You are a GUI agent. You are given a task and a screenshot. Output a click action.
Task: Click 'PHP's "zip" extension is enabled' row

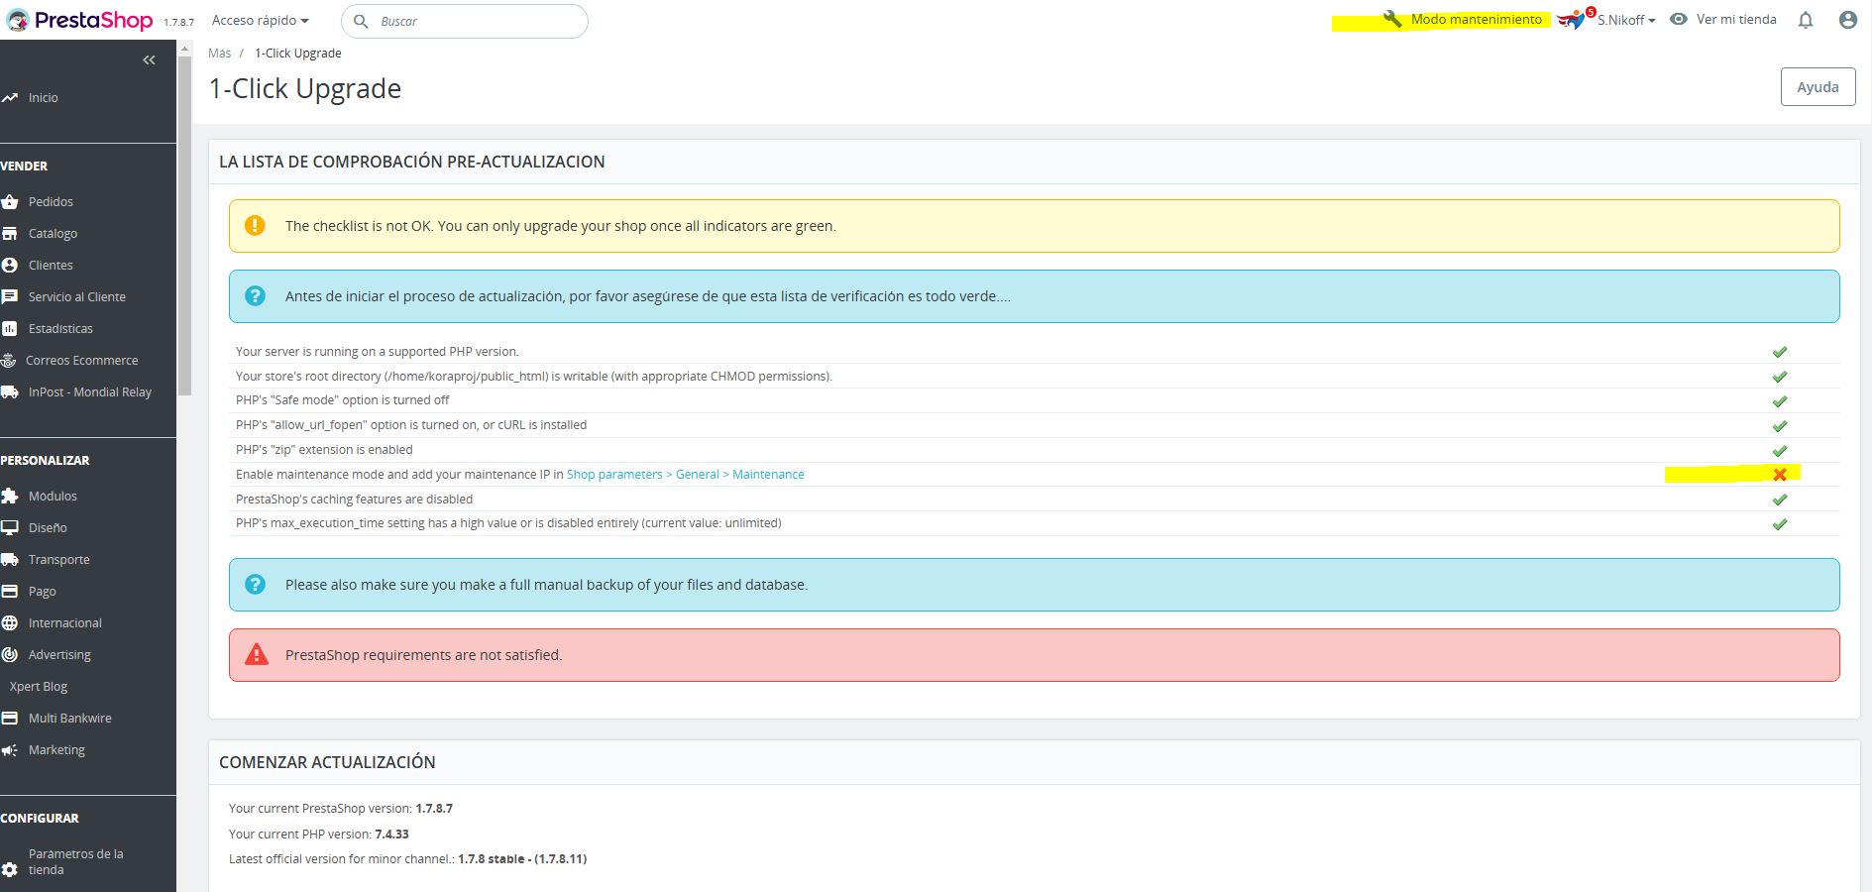point(1034,450)
